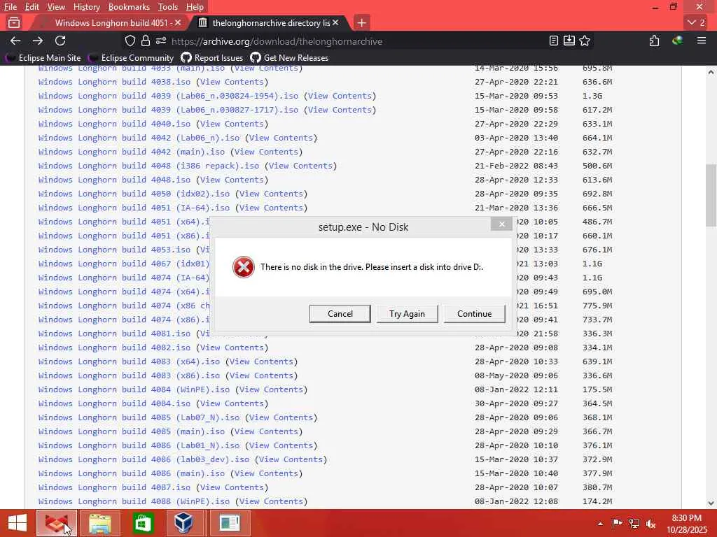The width and height of the screenshot is (717, 537).
Task: Open a new tab with plus button
Action: pyautogui.click(x=362, y=22)
